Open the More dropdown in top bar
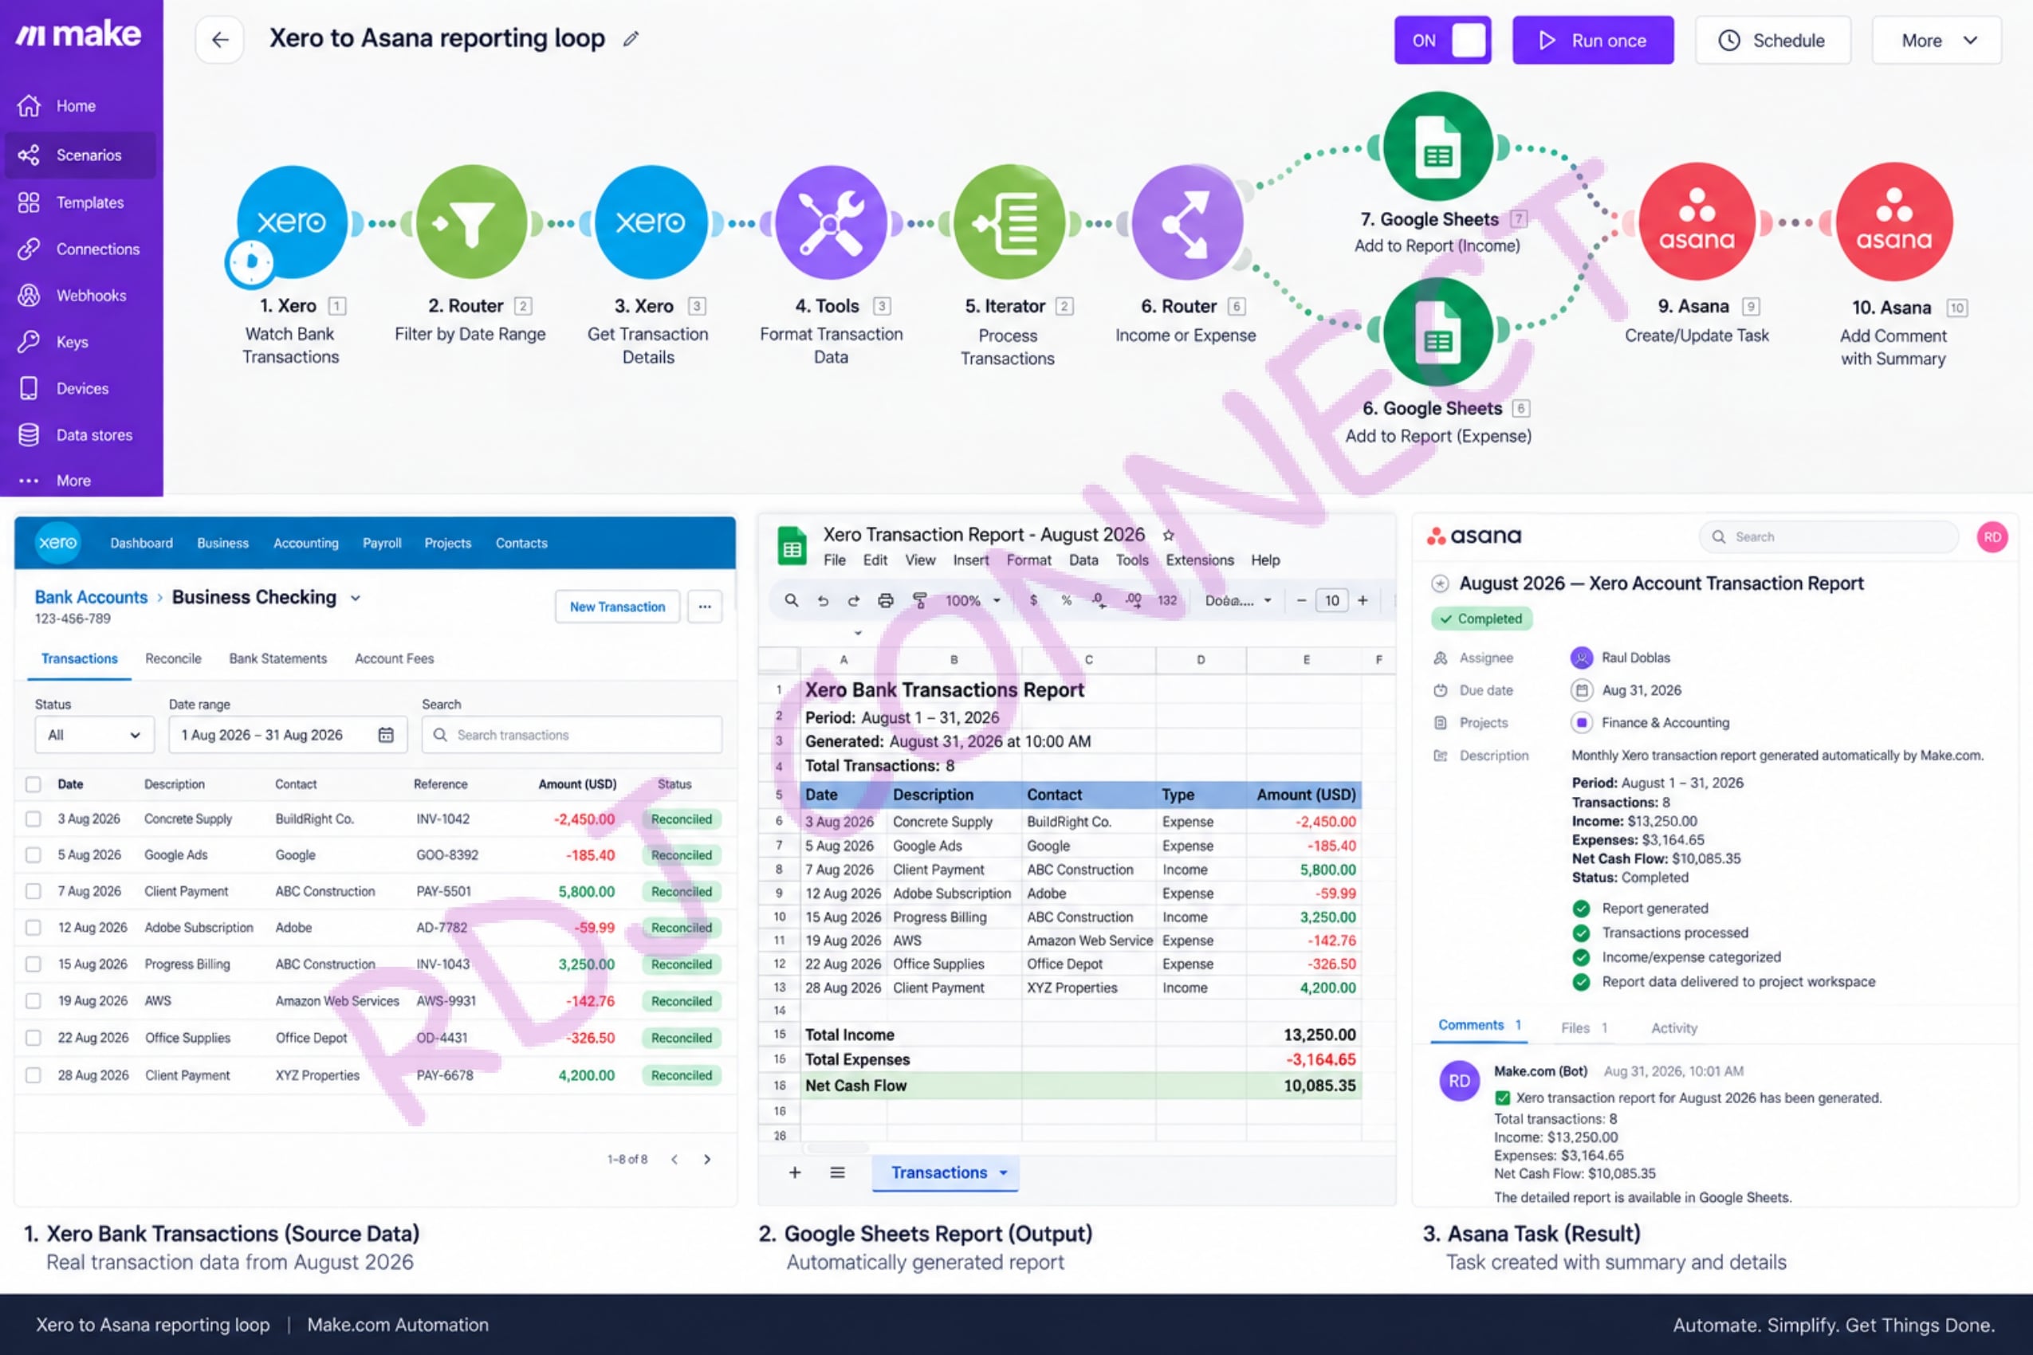The image size is (2033, 1355). point(1937,40)
